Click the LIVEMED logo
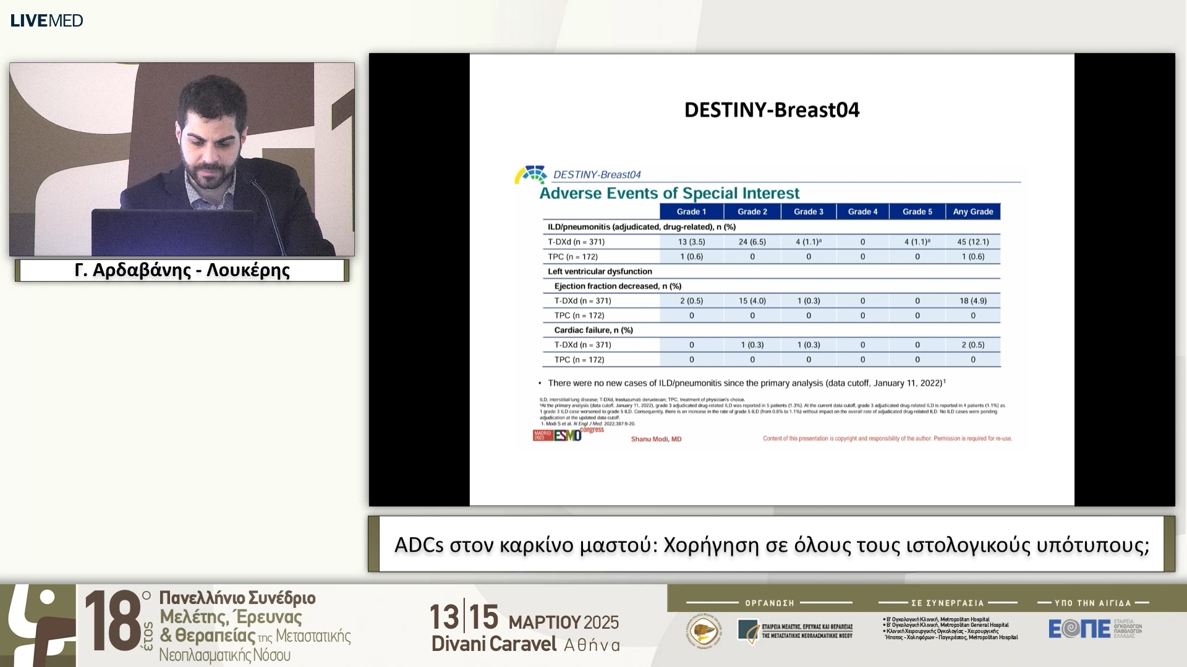The width and height of the screenshot is (1187, 667). (46, 20)
